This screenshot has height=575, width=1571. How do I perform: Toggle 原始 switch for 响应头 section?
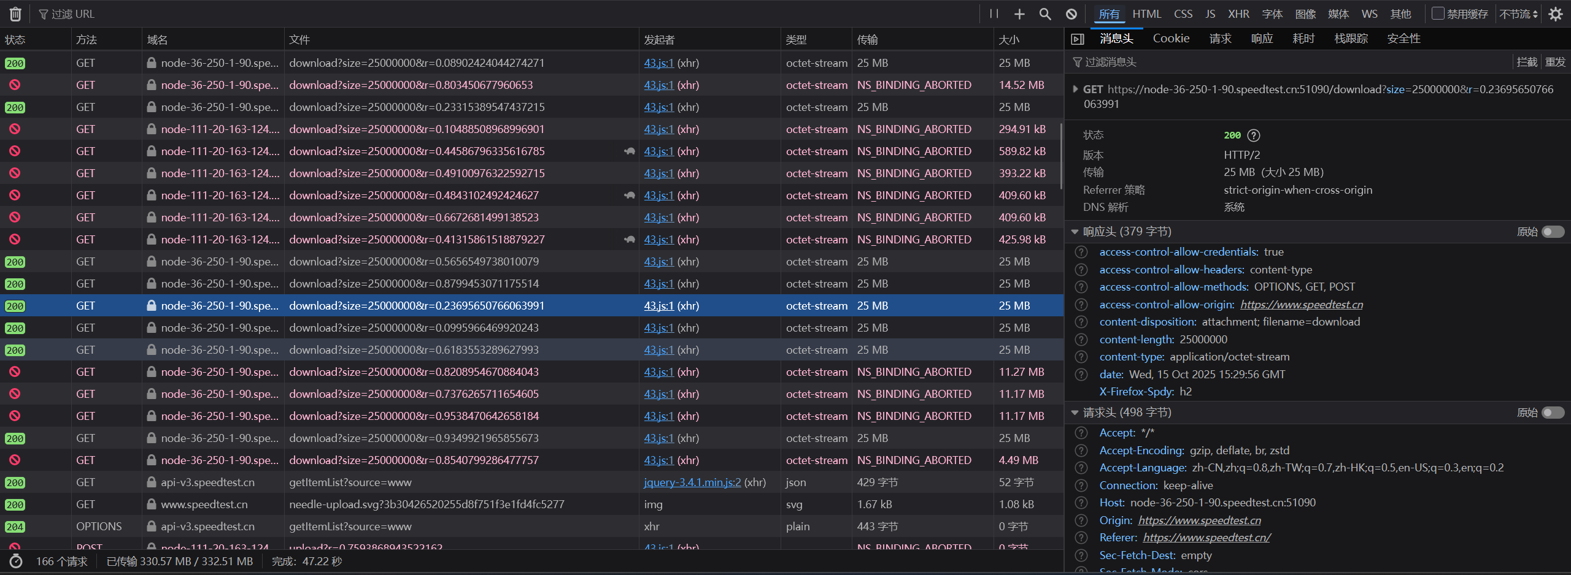coord(1553,232)
